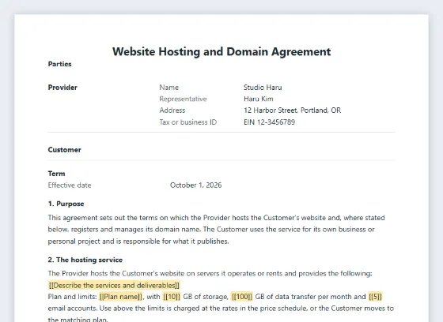Select the "[[10]]" GB storage placeholder
Image resolution: width=443 pixels, height=322 pixels.
click(x=172, y=297)
